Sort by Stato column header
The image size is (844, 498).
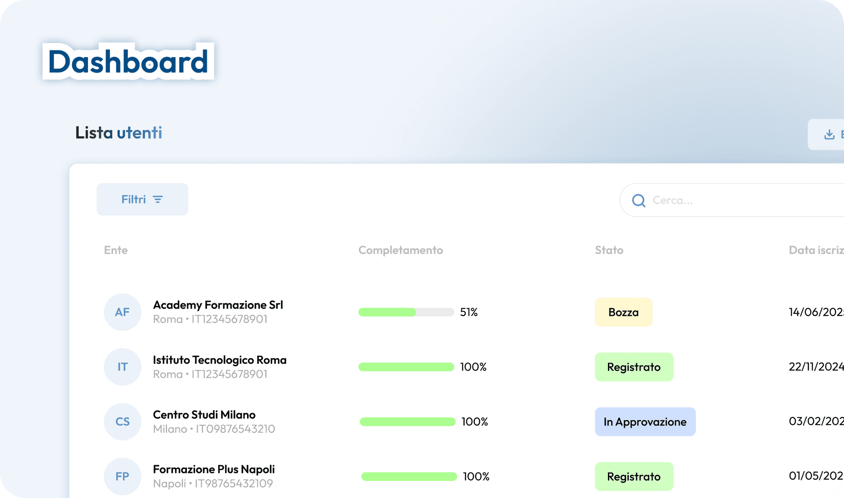609,250
